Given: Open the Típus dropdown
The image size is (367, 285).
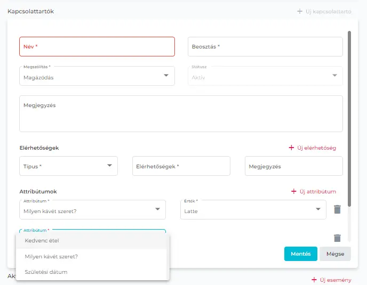Looking at the screenshot, I should point(109,166).
